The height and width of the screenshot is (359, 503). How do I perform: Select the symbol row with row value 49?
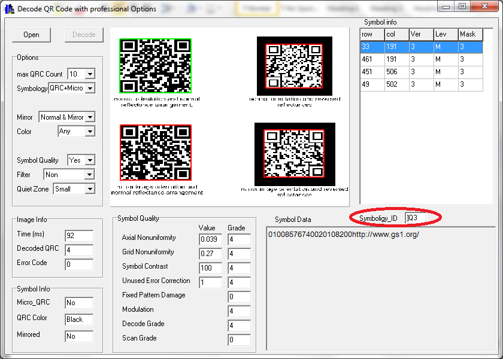pos(422,84)
